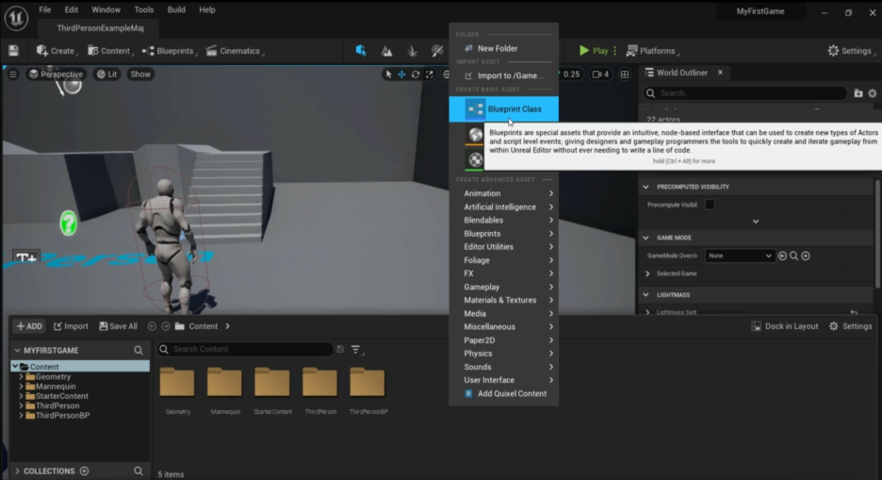882x480 pixels.
Task: Click the Play button
Action: [x=594, y=51]
